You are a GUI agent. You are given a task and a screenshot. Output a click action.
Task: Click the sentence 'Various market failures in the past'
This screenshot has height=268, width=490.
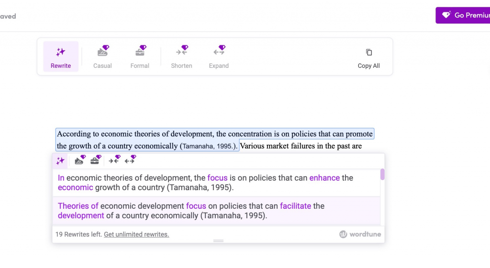pyautogui.click(x=301, y=146)
